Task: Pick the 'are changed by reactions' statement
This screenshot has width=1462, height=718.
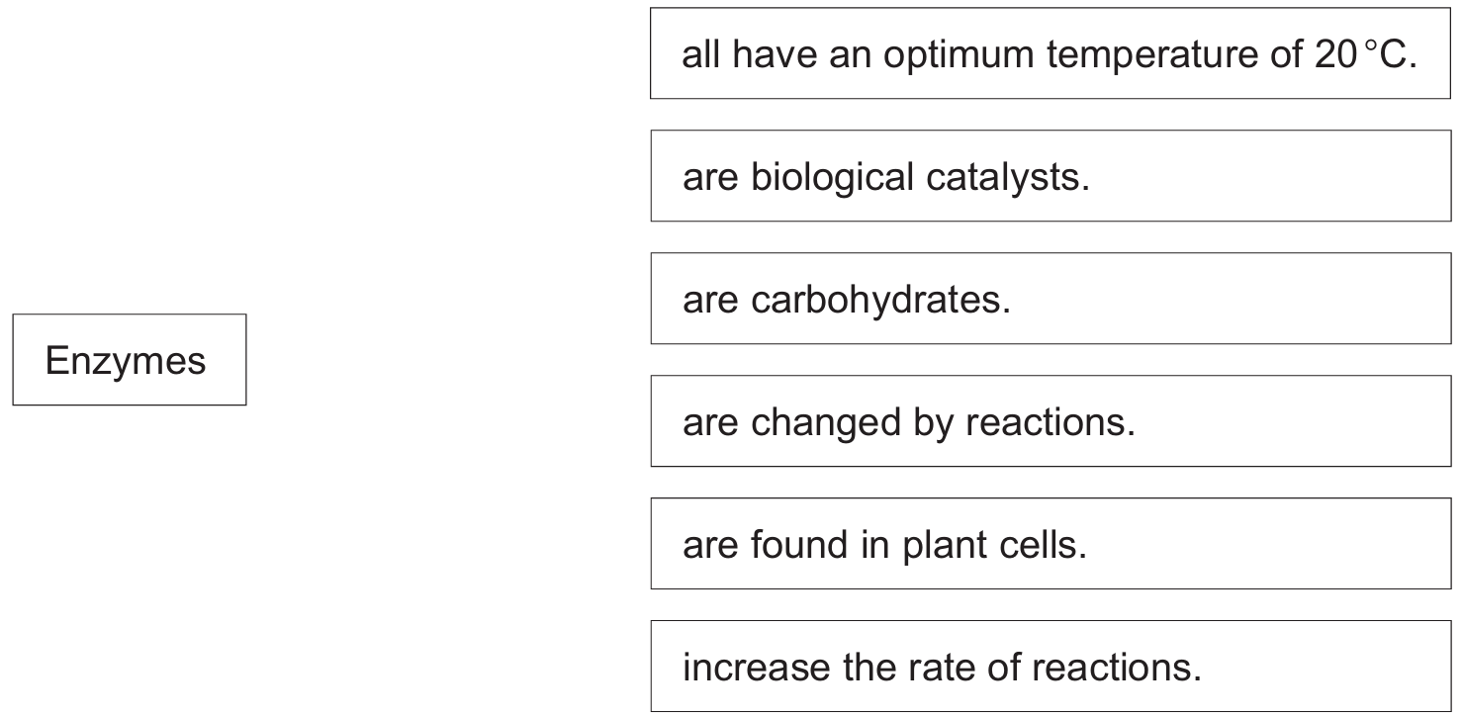Action: [1050, 421]
